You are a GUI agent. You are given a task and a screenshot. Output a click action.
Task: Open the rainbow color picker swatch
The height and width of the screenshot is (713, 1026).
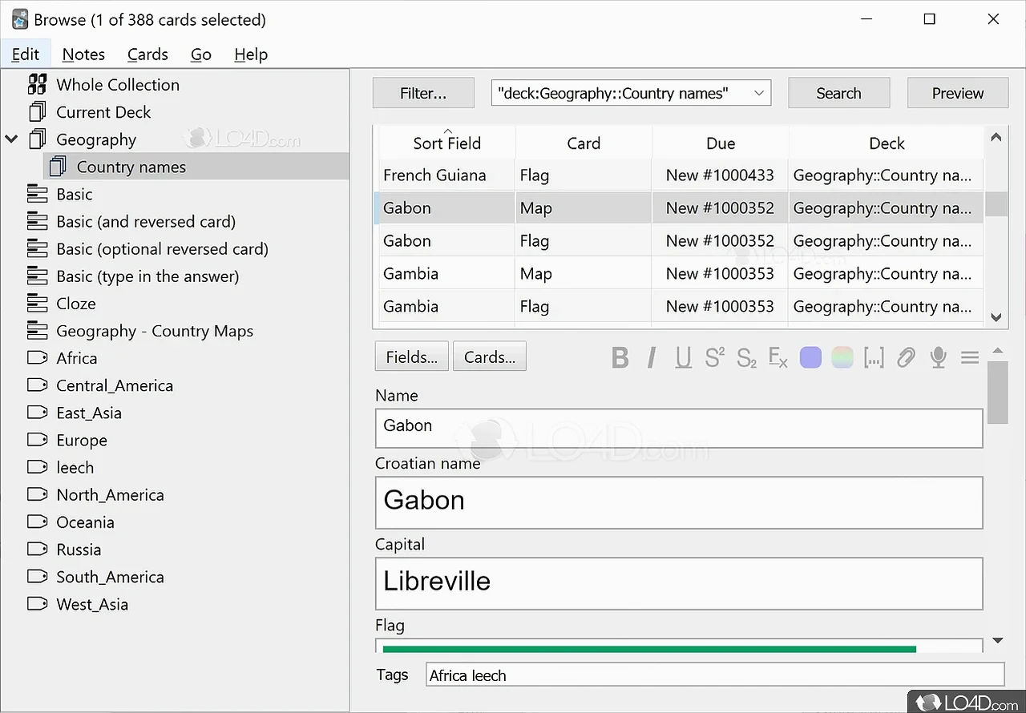pos(842,357)
